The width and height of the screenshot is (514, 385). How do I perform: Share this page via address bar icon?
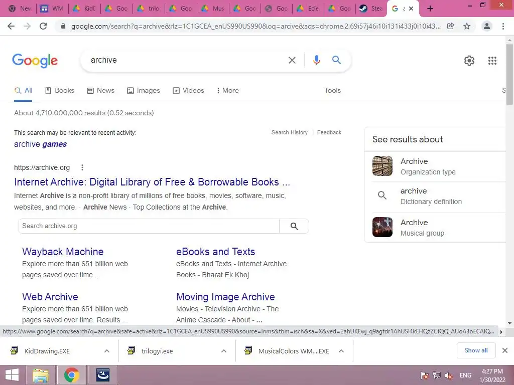coord(450,26)
